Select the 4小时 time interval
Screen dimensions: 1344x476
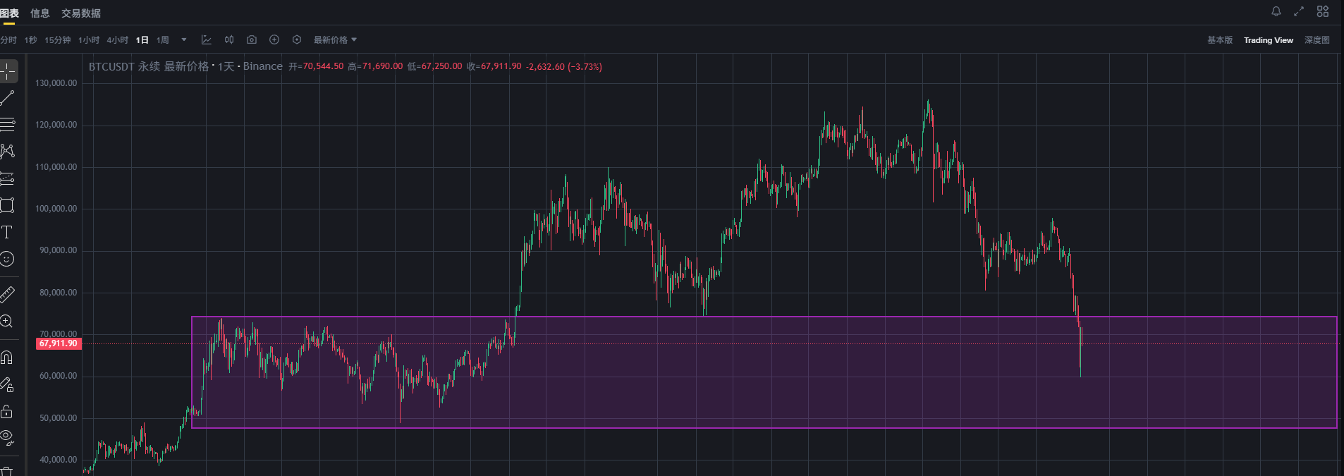(x=117, y=40)
